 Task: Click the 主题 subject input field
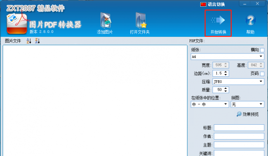(x=239, y=145)
